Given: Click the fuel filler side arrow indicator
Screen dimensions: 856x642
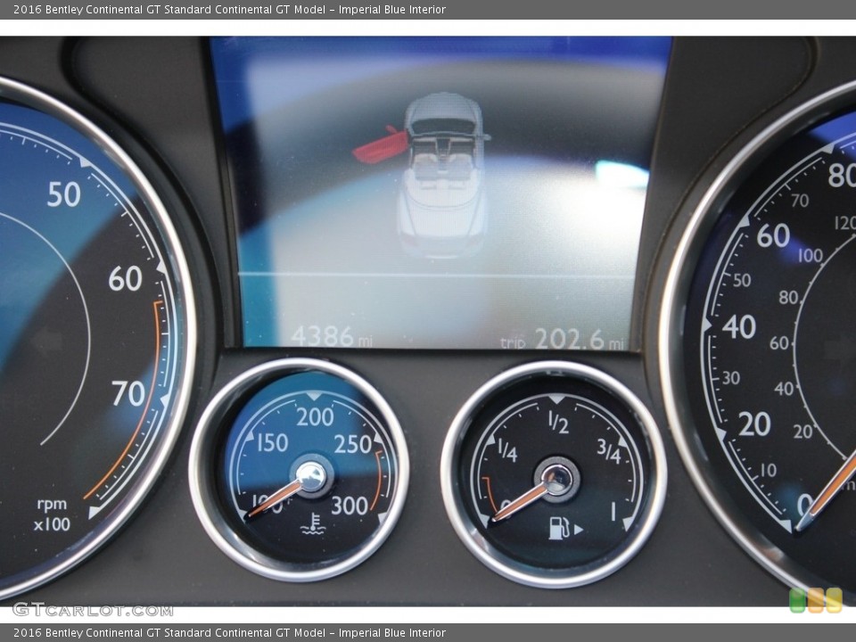Looking at the screenshot, I should 579,529.
